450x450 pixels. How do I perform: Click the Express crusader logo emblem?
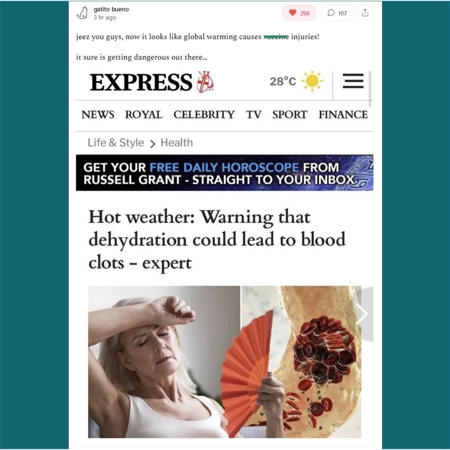pos(205,82)
